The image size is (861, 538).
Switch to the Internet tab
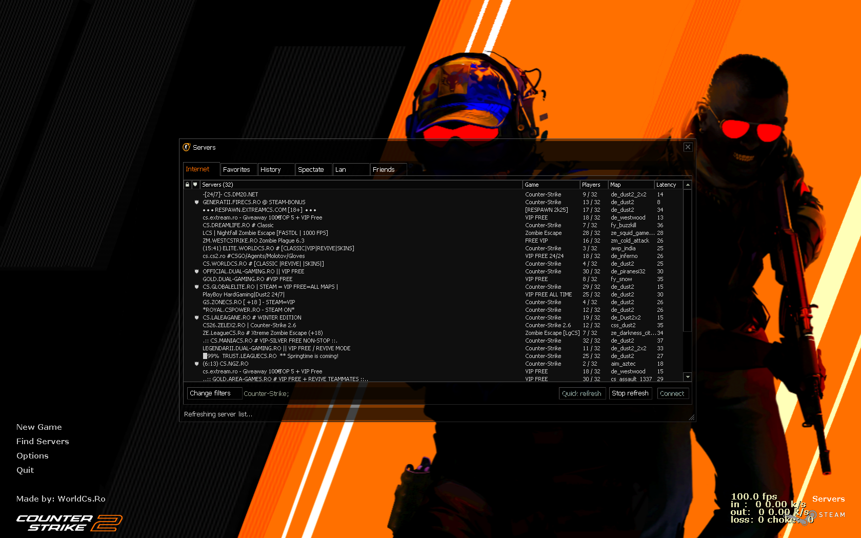coord(202,169)
